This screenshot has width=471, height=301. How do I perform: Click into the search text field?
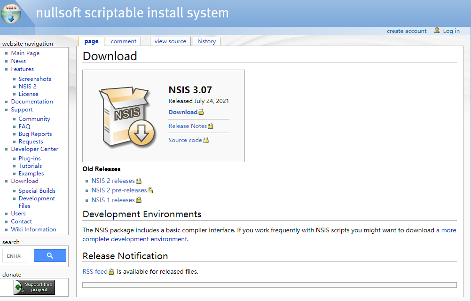[15, 256]
